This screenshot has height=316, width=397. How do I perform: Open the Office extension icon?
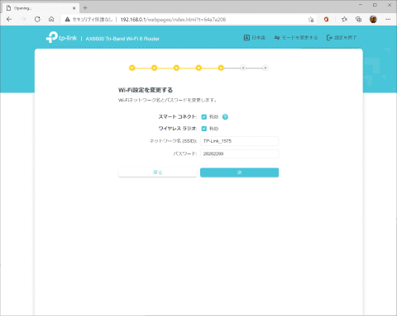click(327, 19)
